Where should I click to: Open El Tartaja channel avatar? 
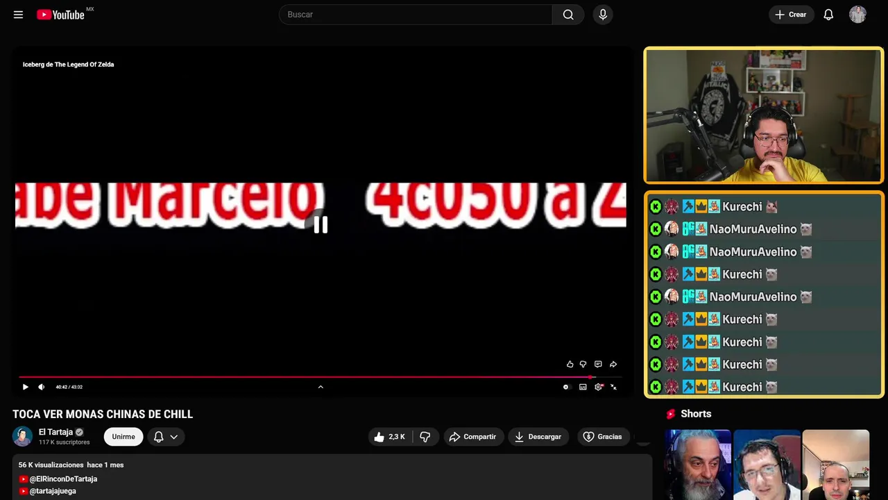click(23, 436)
